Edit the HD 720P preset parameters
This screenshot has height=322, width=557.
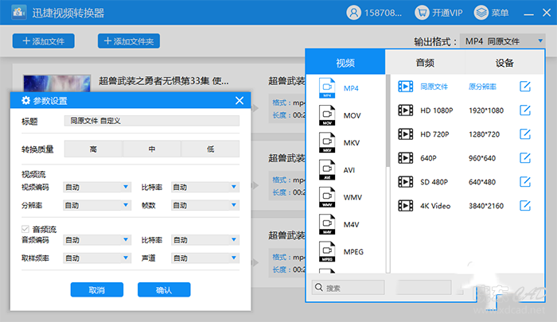pyautogui.click(x=525, y=134)
